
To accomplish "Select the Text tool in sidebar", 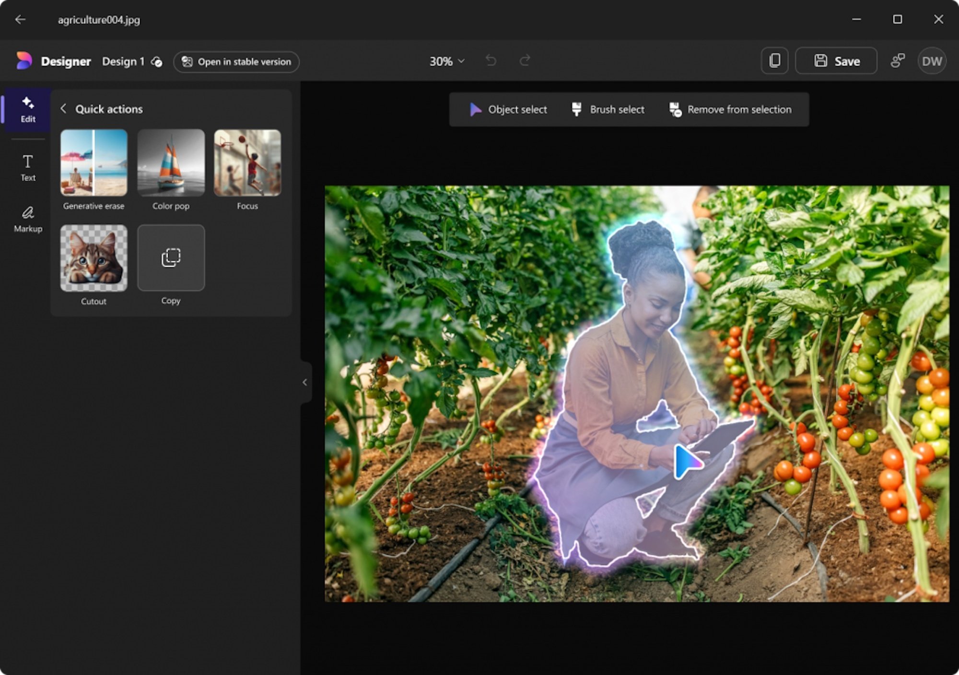I will click(x=27, y=166).
